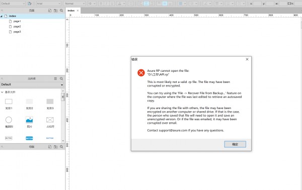Image resolution: width=302 pixels, height=190 pixels.
Task: Search masters using the magnifier icon
Action: pyautogui.click(x=61, y=147)
